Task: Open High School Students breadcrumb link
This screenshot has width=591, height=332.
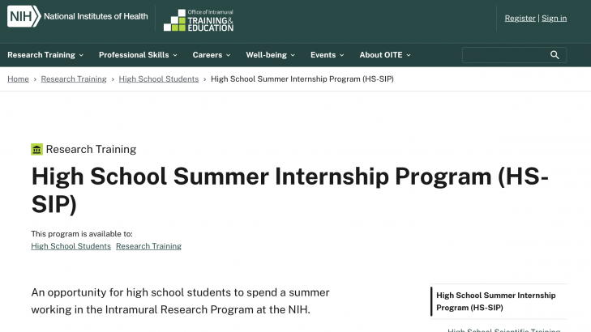Action: tap(159, 79)
